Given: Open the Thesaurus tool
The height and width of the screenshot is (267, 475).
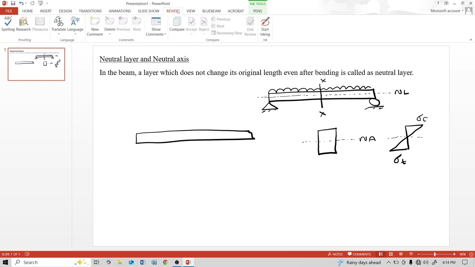Looking at the screenshot, I should click(x=40, y=24).
